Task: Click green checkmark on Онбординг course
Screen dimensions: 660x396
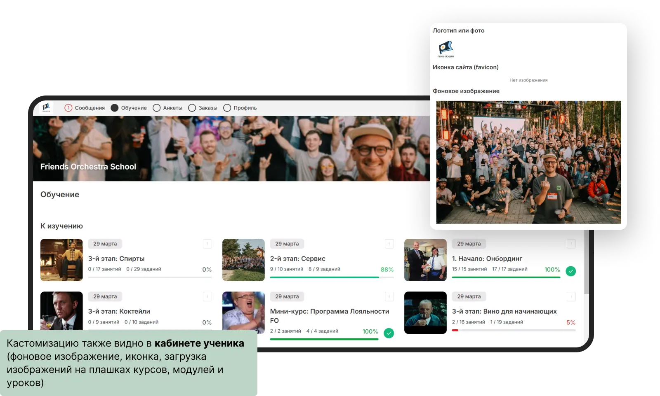Action: tap(570, 271)
